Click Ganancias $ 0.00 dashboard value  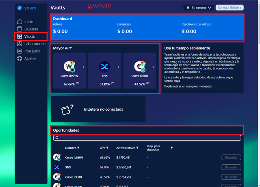coord(125,31)
